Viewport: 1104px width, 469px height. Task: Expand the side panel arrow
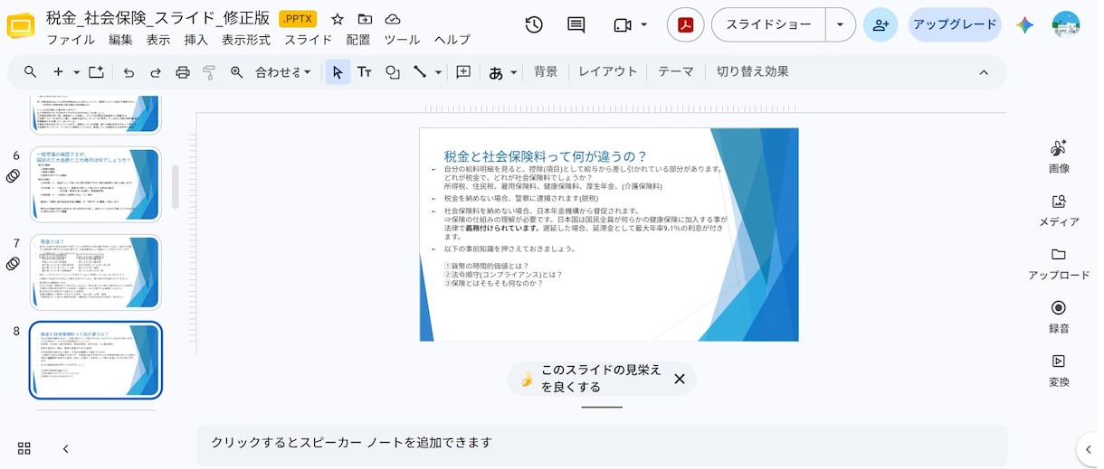pyautogui.click(x=1090, y=448)
